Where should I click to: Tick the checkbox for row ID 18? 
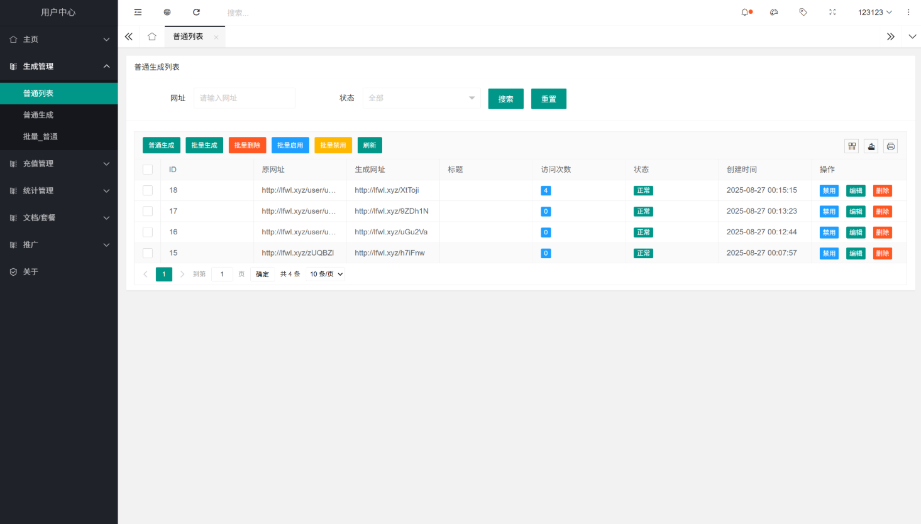(148, 190)
